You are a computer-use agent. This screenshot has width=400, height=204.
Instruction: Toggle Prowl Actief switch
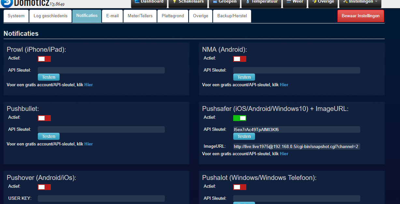pyautogui.click(x=44, y=59)
